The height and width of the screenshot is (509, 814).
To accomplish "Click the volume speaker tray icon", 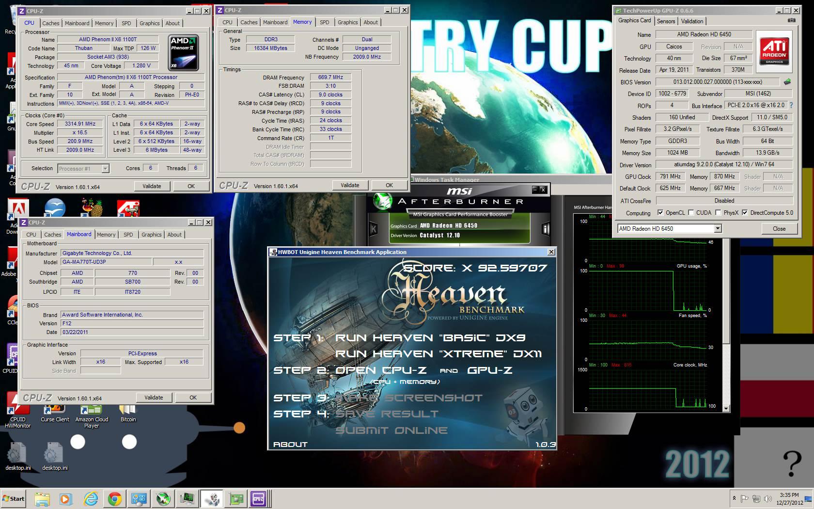I will [768, 498].
